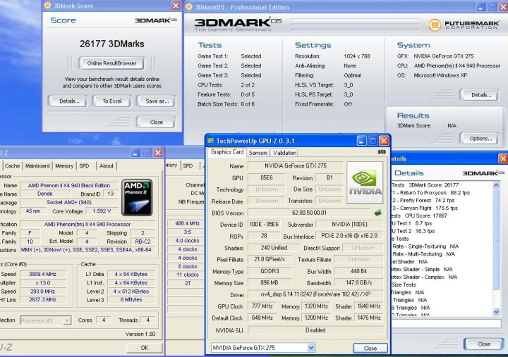The width and height of the screenshot is (508, 357).
Task: Click the 26177 3DMarks score text
Action: click(x=111, y=44)
